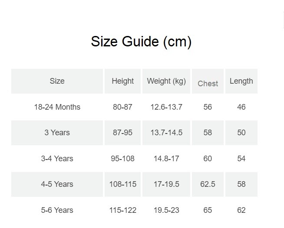Select the Height column header
Image resolution: width=284 pixels, height=228 pixels.
[122, 81]
